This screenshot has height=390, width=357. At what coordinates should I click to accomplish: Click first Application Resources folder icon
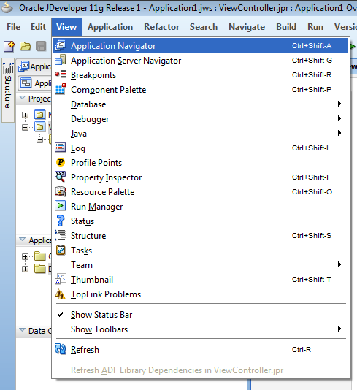[39, 256]
